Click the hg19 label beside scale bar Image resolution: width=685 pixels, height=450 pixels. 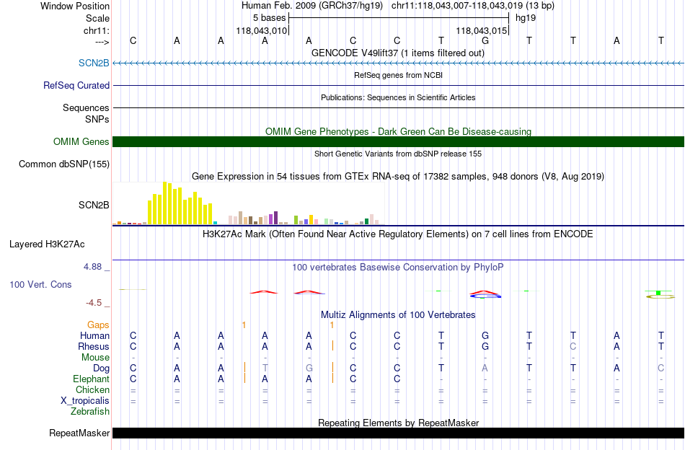click(x=526, y=18)
